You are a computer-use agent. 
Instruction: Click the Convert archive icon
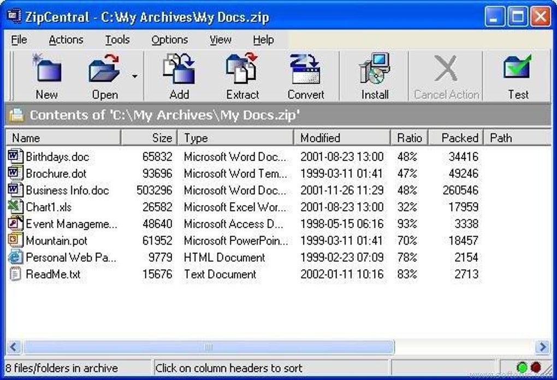305,68
